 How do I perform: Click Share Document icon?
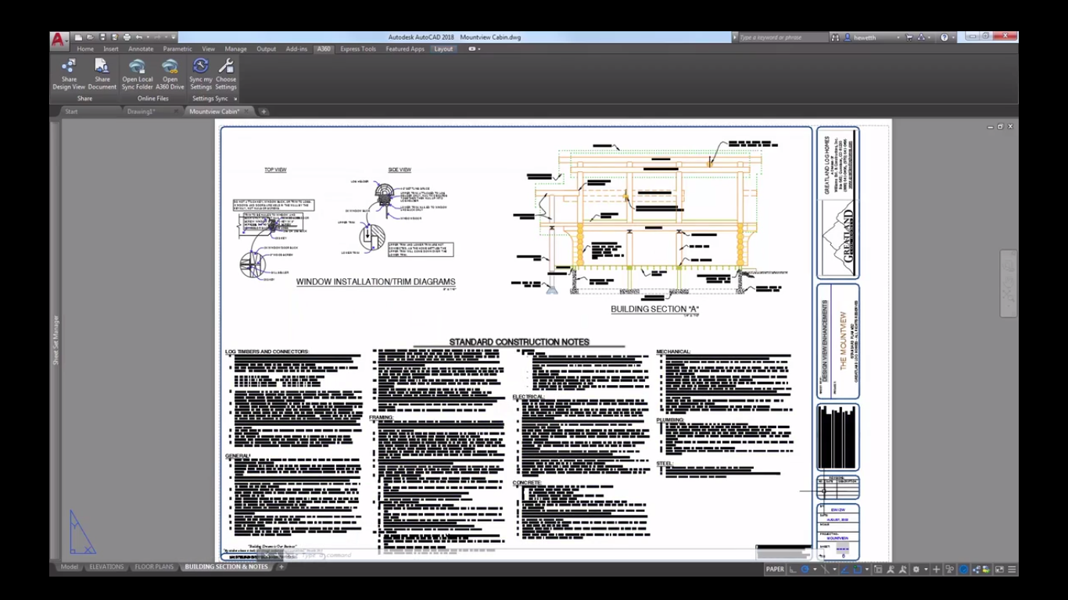[102, 73]
